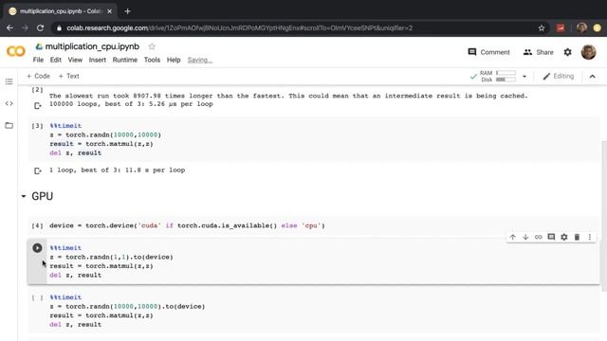Click the Share button
607x341 pixels.
coord(538,52)
